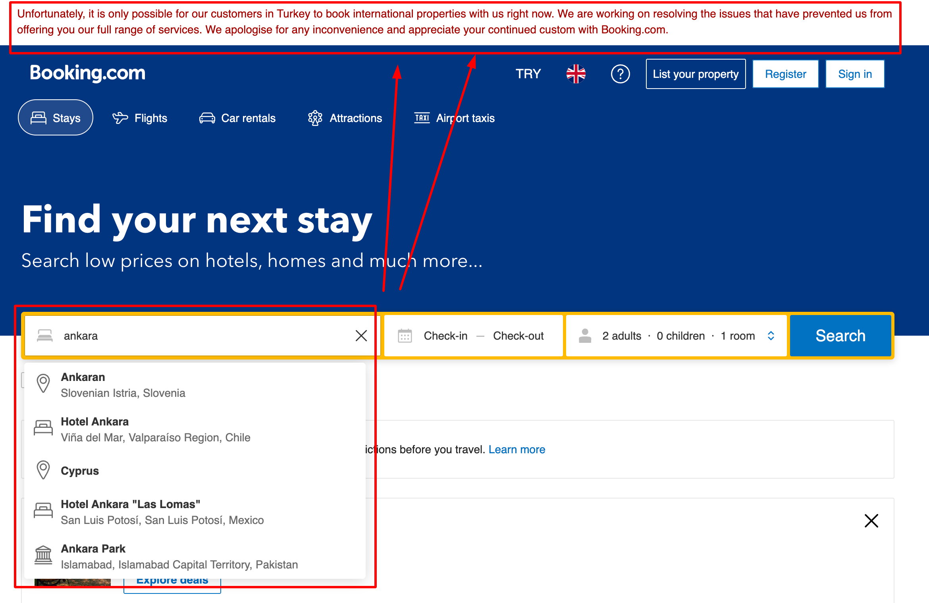Select Hotel Ankara "Las Lomas" suggestion
Image resolution: width=929 pixels, height=603 pixels.
(195, 512)
